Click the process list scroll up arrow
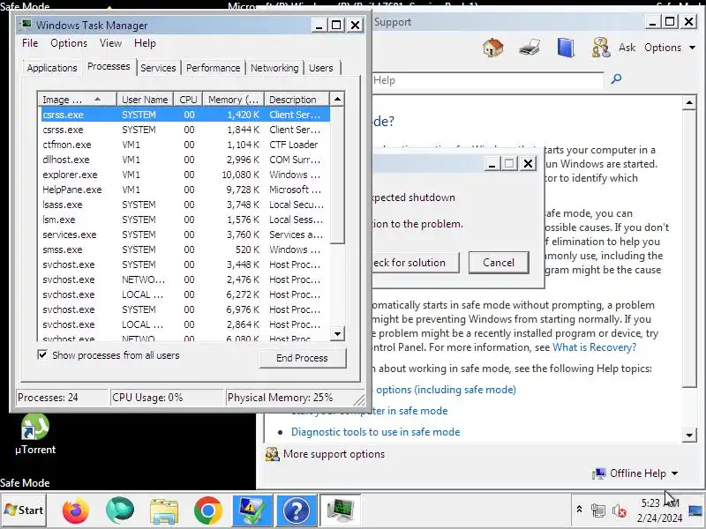 pyautogui.click(x=337, y=99)
